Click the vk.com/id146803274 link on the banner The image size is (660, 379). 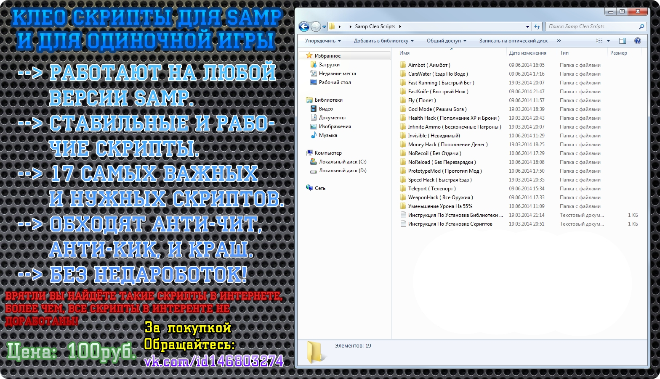[x=214, y=361]
